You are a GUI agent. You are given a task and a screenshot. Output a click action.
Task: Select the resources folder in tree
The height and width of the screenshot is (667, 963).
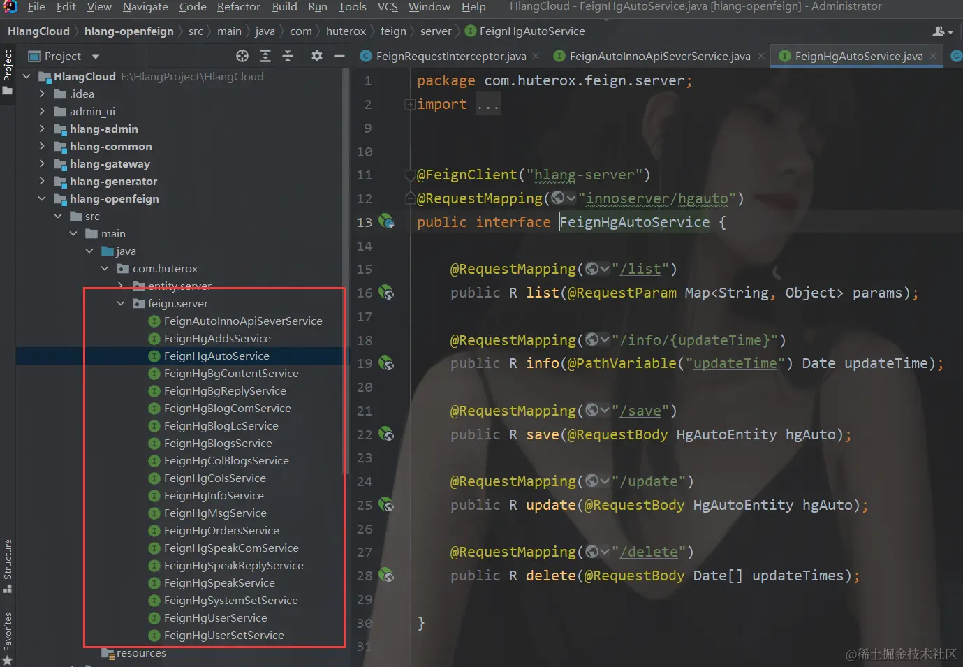click(141, 653)
